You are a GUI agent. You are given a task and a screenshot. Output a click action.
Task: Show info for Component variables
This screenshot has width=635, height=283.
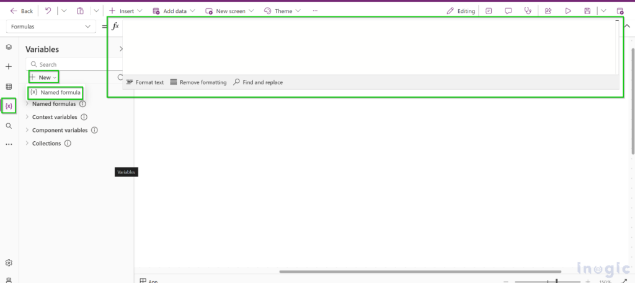click(94, 130)
